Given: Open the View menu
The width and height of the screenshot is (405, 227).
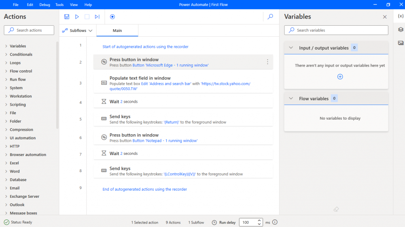Looking at the screenshot, I should pos(74,5).
